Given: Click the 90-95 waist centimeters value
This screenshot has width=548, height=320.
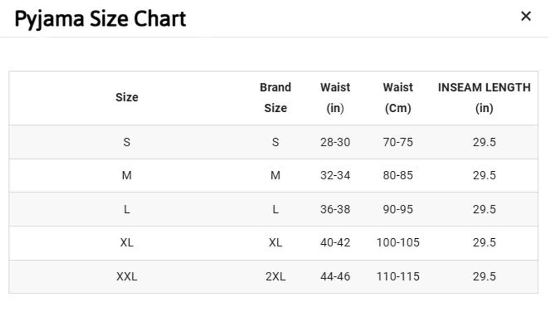Looking at the screenshot, I should (x=398, y=209).
